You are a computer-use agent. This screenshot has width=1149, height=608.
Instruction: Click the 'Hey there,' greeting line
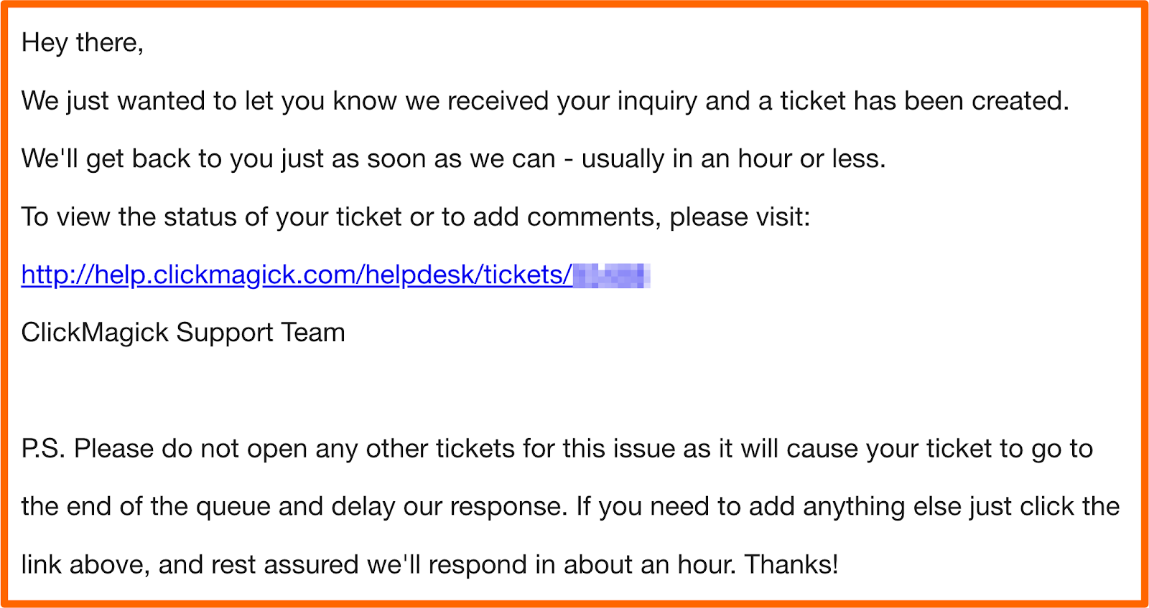pyautogui.click(x=83, y=43)
